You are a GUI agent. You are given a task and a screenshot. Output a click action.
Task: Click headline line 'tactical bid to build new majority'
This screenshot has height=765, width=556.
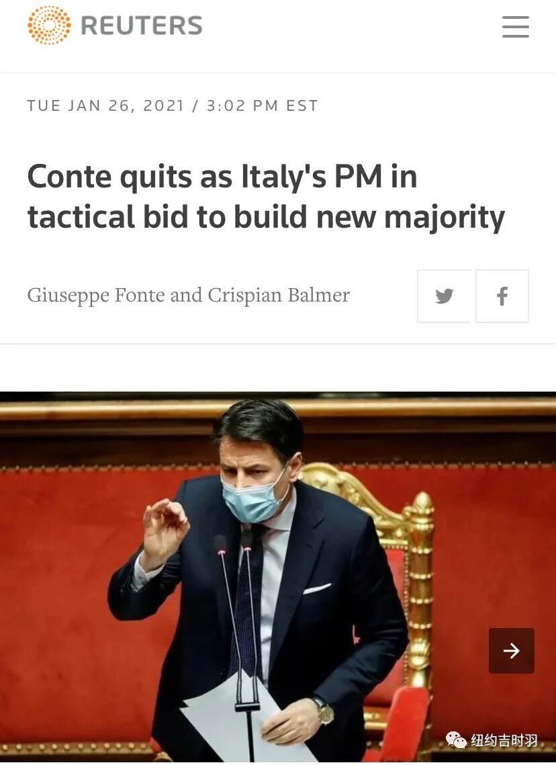pos(267,217)
